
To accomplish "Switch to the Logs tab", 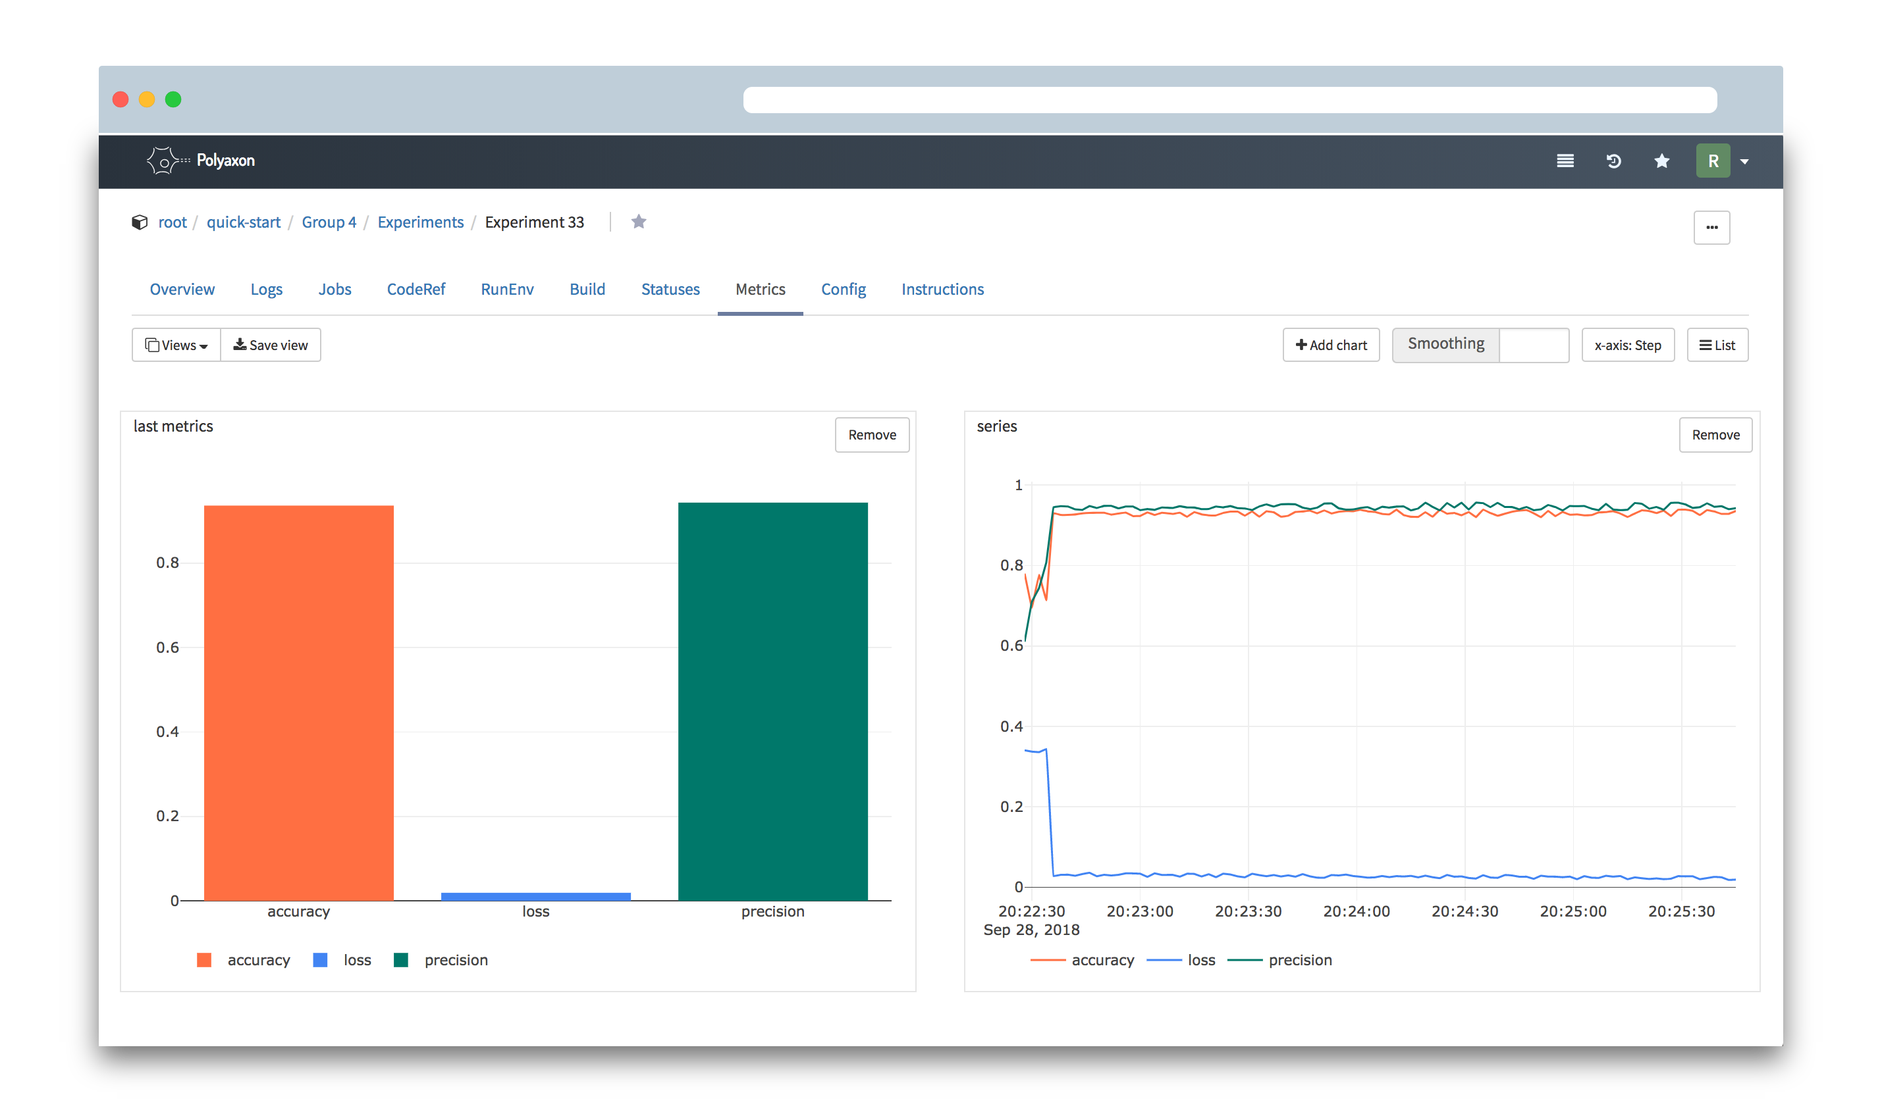I will coord(266,290).
